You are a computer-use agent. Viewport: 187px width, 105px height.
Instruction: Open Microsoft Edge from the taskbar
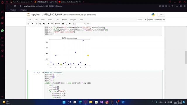pyautogui.click(x=80, y=102)
